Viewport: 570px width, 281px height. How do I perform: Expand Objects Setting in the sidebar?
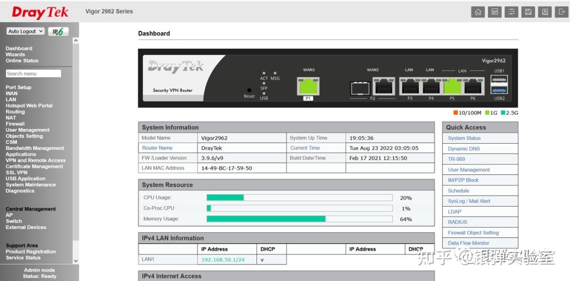point(24,136)
